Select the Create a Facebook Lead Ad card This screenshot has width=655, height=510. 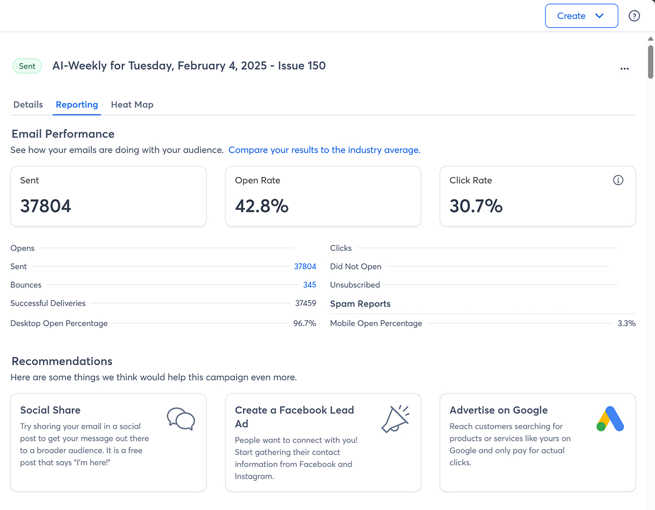pyautogui.click(x=323, y=442)
